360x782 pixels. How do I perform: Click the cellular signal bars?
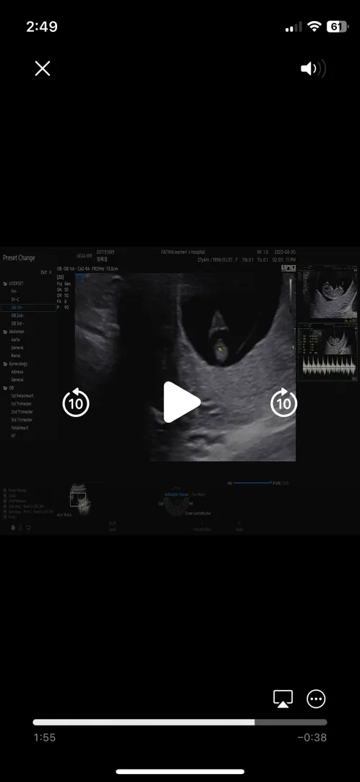pos(293,28)
